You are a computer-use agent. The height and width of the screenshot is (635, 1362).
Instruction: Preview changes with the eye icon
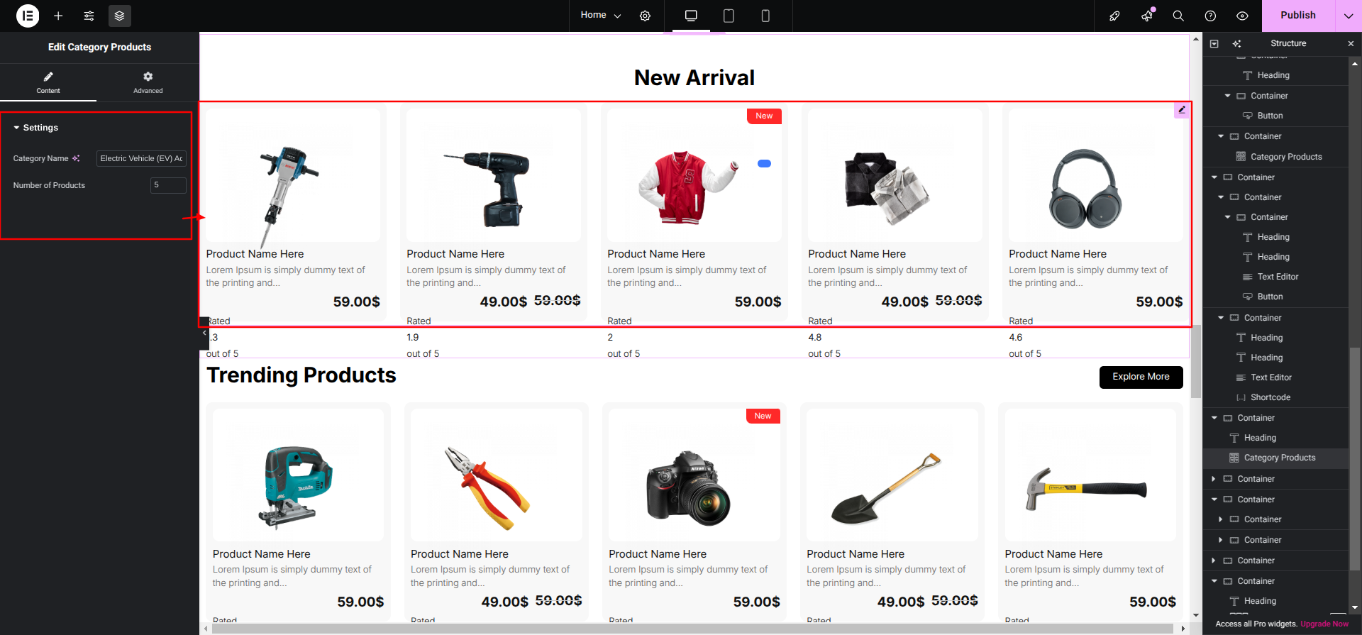[1242, 16]
